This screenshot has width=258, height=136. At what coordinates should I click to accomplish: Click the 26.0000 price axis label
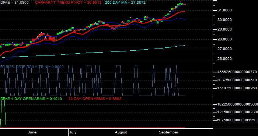(x=224, y=59)
